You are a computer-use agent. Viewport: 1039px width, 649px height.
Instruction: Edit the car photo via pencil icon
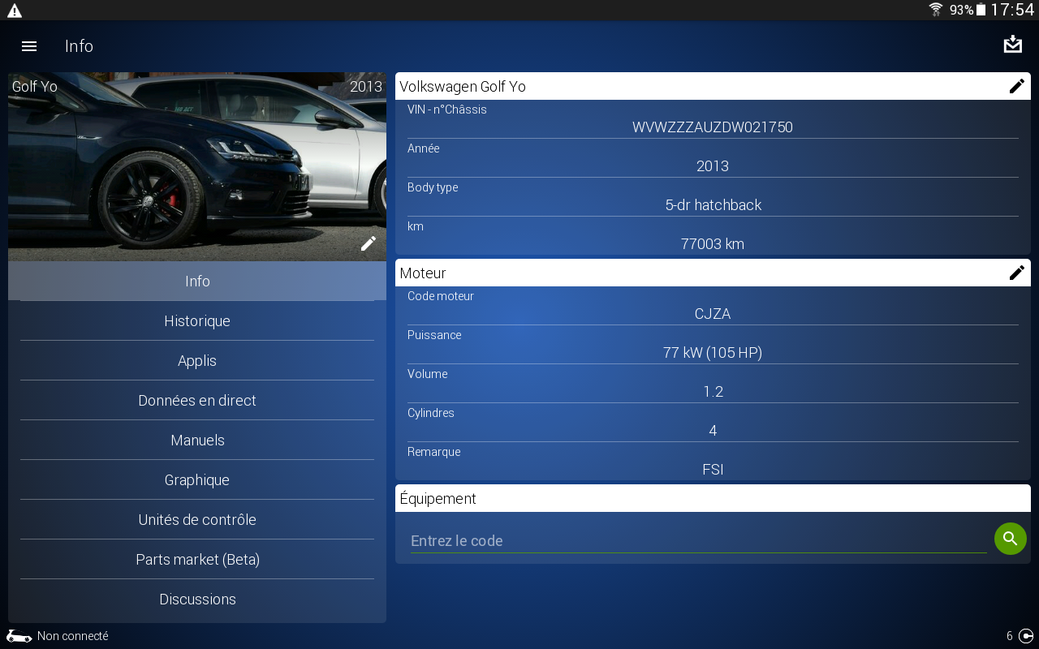point(369,243)
